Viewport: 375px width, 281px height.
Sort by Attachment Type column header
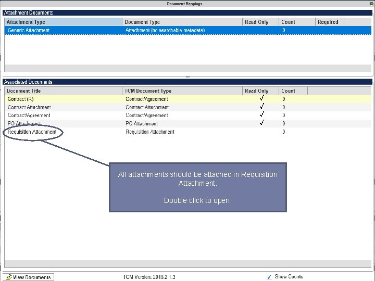tap(63, 22)
